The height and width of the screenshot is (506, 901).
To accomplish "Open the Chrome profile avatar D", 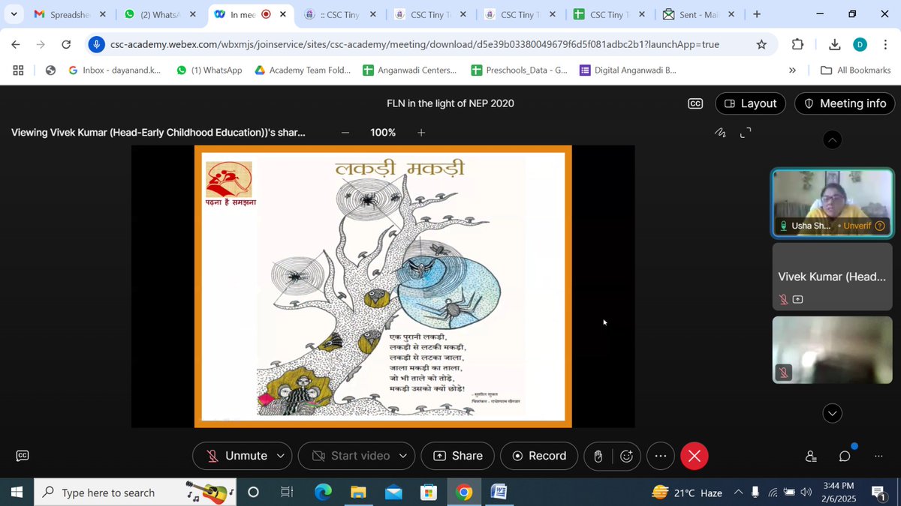I will coord(860,44).
